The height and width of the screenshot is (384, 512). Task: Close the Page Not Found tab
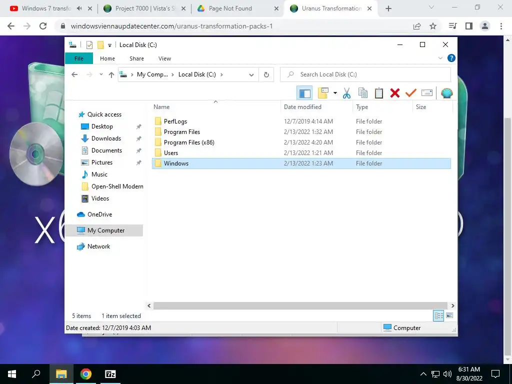(276, 9)
